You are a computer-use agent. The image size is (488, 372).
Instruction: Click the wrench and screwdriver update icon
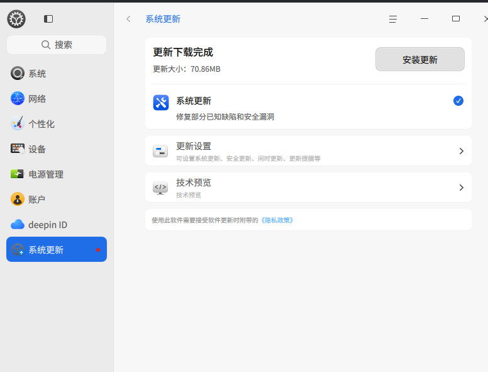(161, 103)
